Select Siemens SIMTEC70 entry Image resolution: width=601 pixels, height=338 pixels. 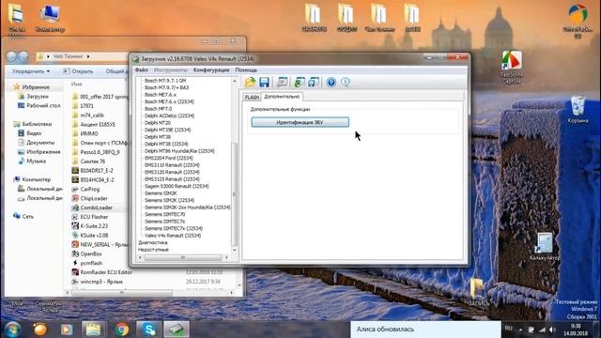click(x=165, y=214)
